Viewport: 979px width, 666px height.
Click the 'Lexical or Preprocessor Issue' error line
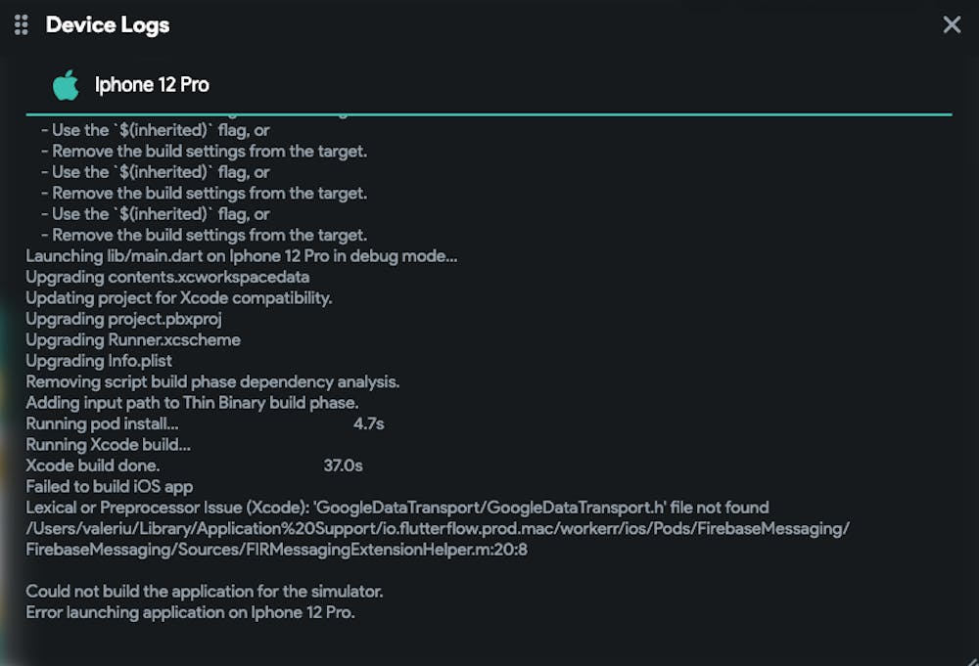[x=396, y=508]
